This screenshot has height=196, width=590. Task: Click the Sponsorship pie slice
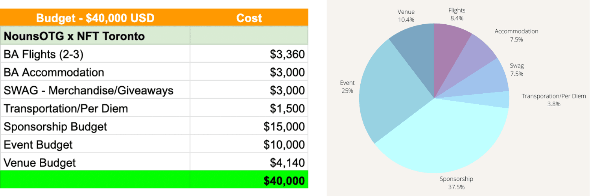pyautogui.click(x=444, y=137)
